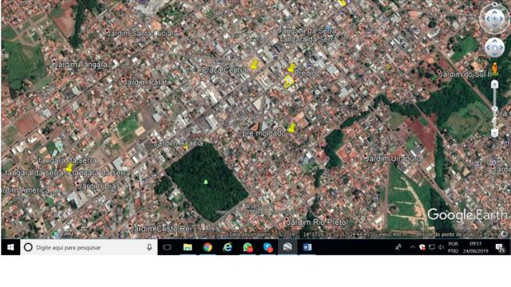Image resolution: width=511 pixels, height=287 pixels.
Task: Click the volume speaker icon in tray
Action: [442, 248]
